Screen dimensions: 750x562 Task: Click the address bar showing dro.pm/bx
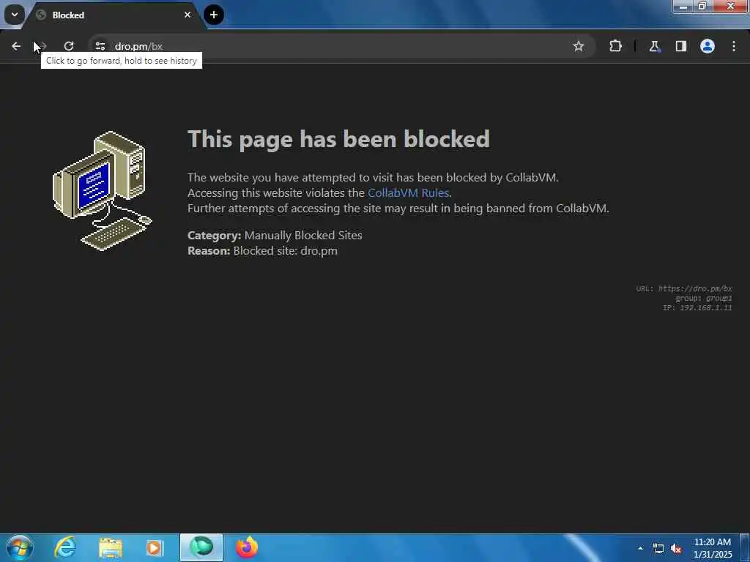pos(342,46)
